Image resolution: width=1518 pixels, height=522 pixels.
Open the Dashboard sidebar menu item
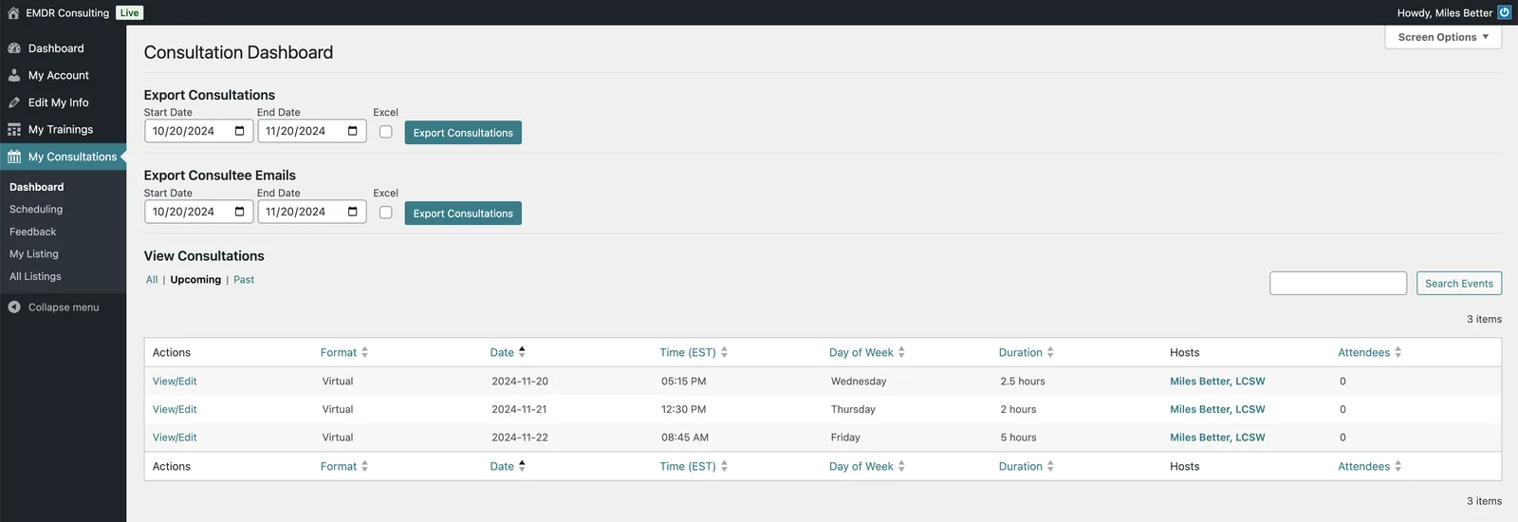(x=63, y=48)
